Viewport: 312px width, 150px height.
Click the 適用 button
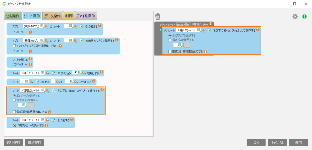pyautogui.click(x=298, y=142)
